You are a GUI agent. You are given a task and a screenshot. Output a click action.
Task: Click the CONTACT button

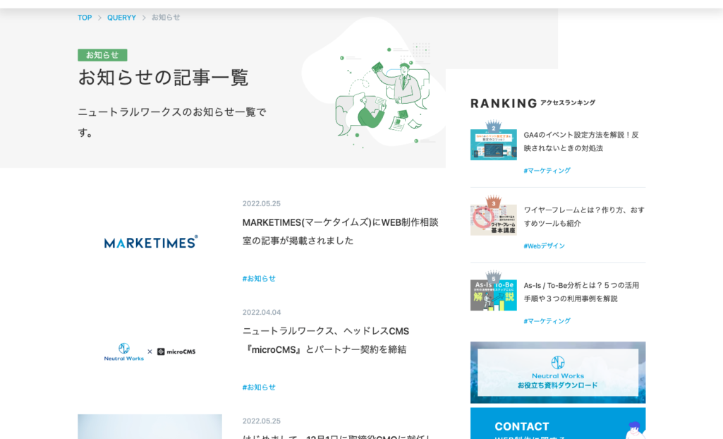point(521,426)
